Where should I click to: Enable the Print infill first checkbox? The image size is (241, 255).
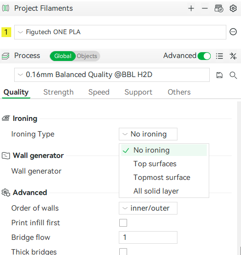coord(123,223)
